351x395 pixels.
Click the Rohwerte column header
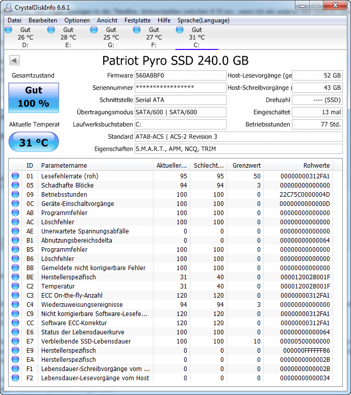316,165
